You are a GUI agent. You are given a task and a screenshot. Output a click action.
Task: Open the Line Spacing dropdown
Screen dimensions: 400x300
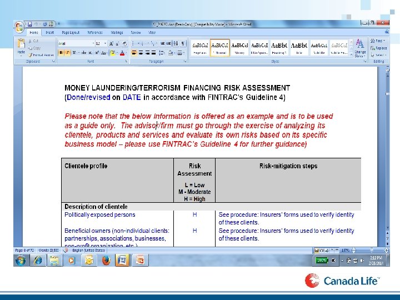tap(162, 53)
